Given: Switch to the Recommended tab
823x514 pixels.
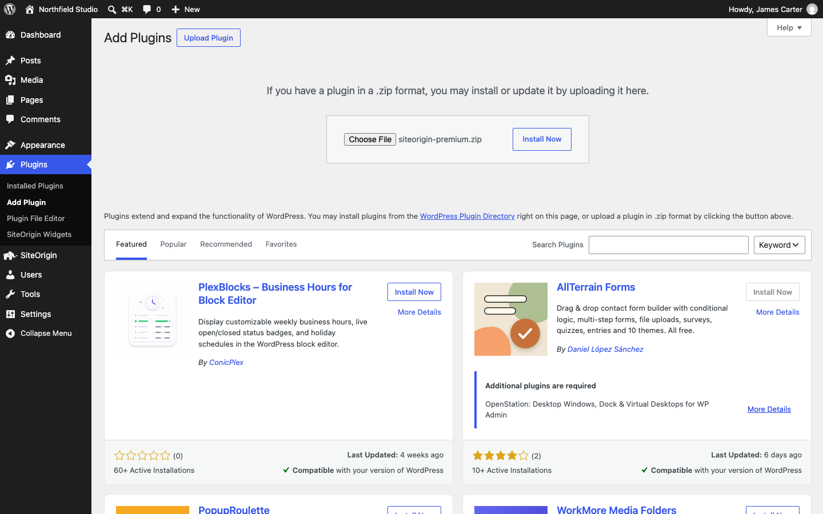Looking at the screenshot, I should [226, 244].
